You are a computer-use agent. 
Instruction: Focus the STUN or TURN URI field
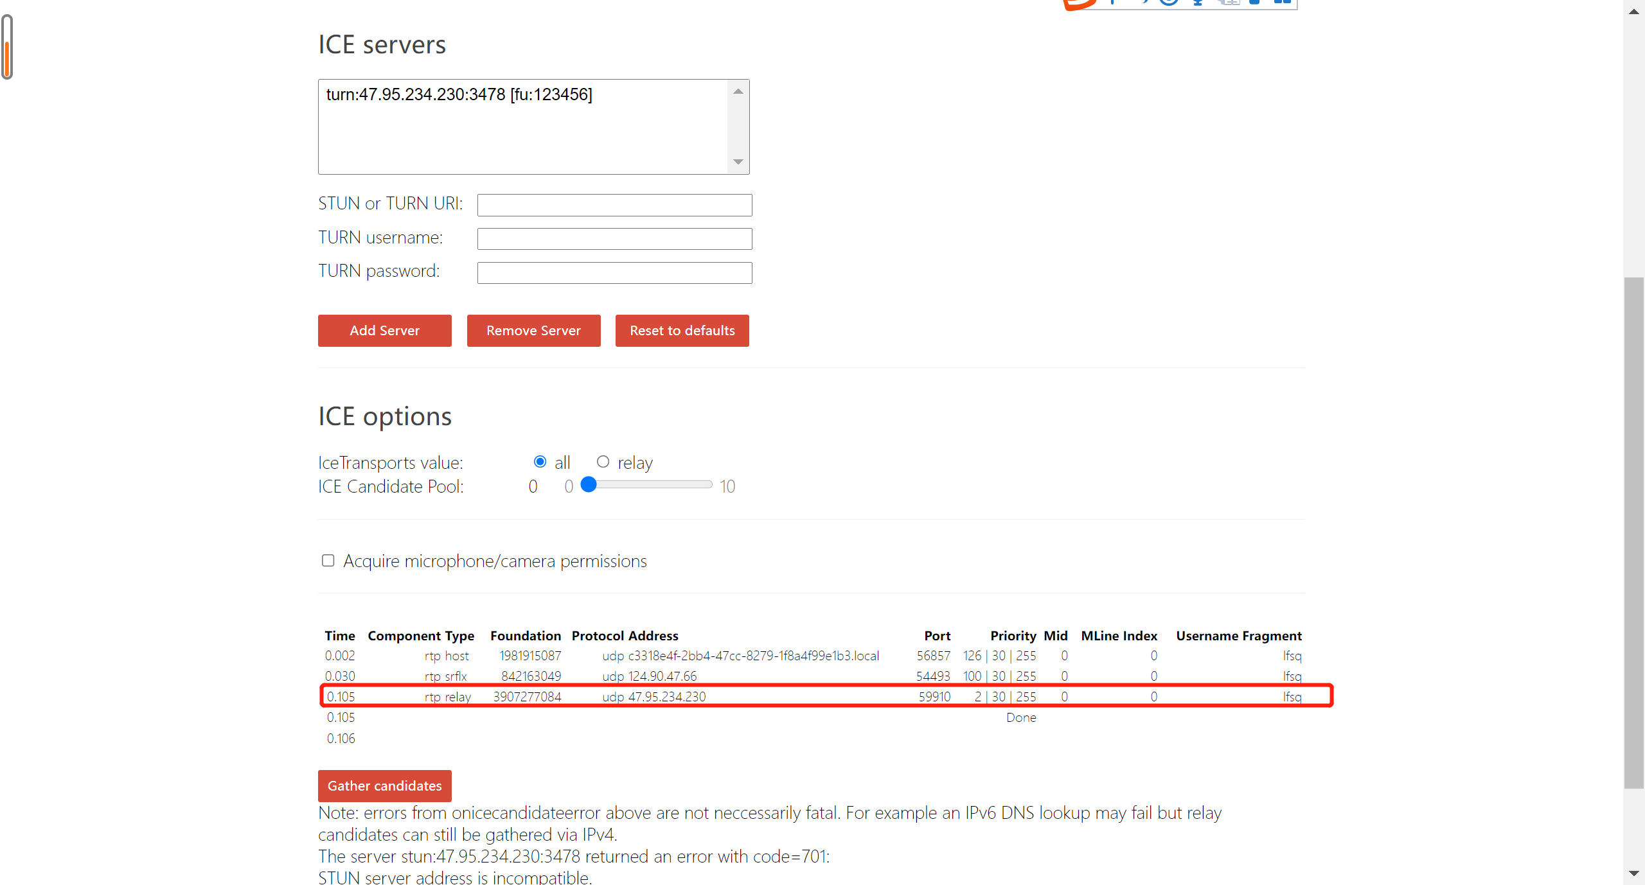click(x=614, y=205)
